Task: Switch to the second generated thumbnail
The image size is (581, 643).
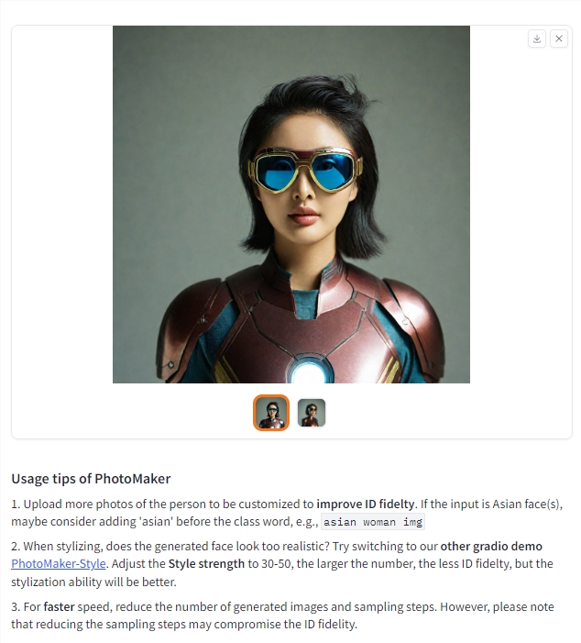Action: click(x=312, y=413)
